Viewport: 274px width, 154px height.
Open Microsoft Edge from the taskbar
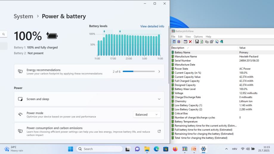[156, 149]
